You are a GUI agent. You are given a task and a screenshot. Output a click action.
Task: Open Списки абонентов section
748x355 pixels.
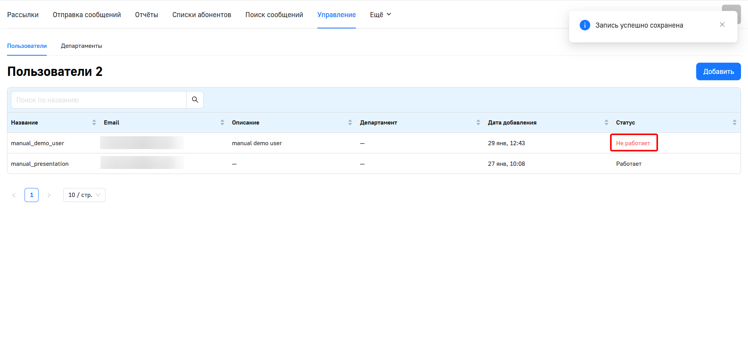click(x=201, y=15)
